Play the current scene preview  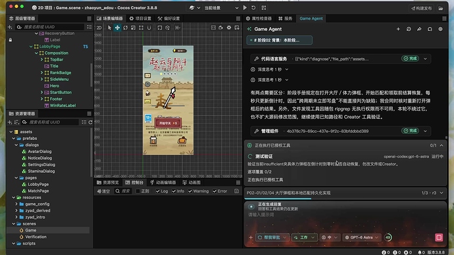245,8
